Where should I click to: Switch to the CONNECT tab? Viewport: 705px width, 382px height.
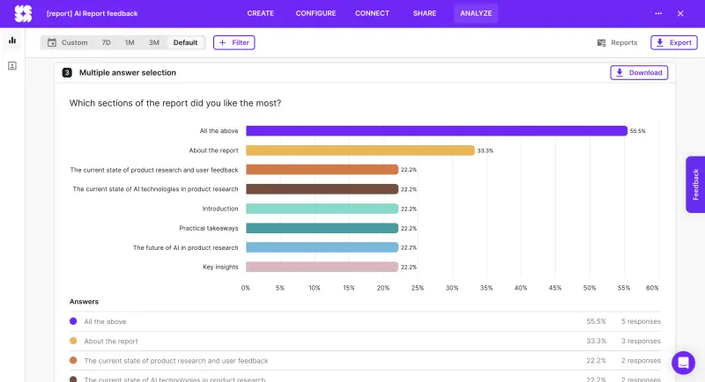click(x=372, y=13)
